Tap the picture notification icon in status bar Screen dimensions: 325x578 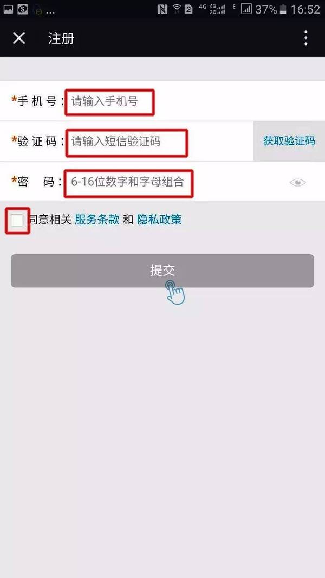point(8,10)
